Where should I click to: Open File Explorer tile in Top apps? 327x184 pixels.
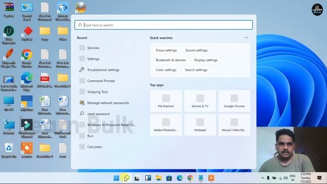click(x=166, y=101)
